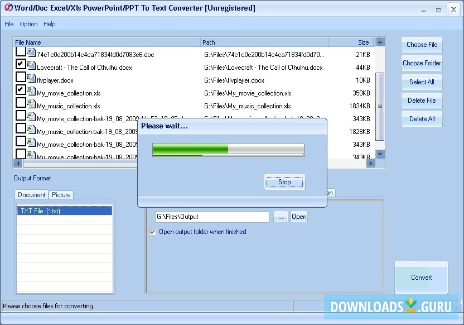Click the down arrow on the file list scrollbar
This screenshot has width=464, height=325.
[380, 155]
